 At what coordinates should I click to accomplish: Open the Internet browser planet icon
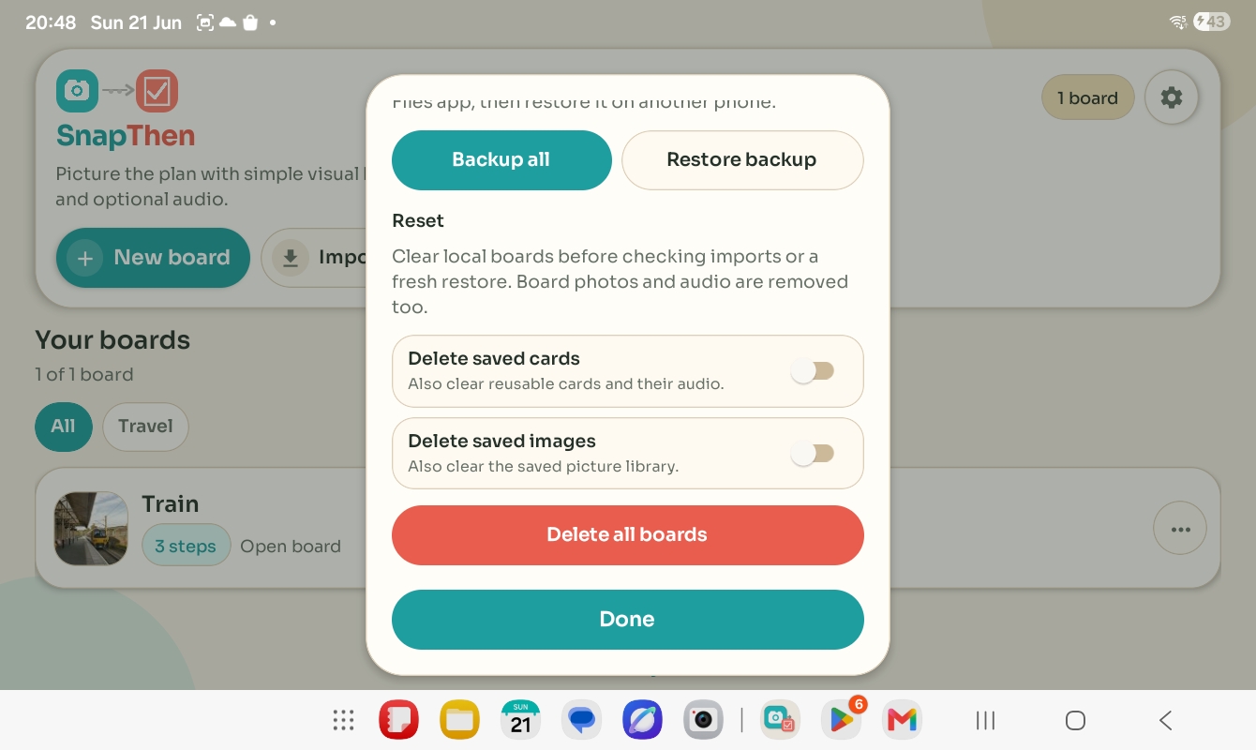click(642, 720)
